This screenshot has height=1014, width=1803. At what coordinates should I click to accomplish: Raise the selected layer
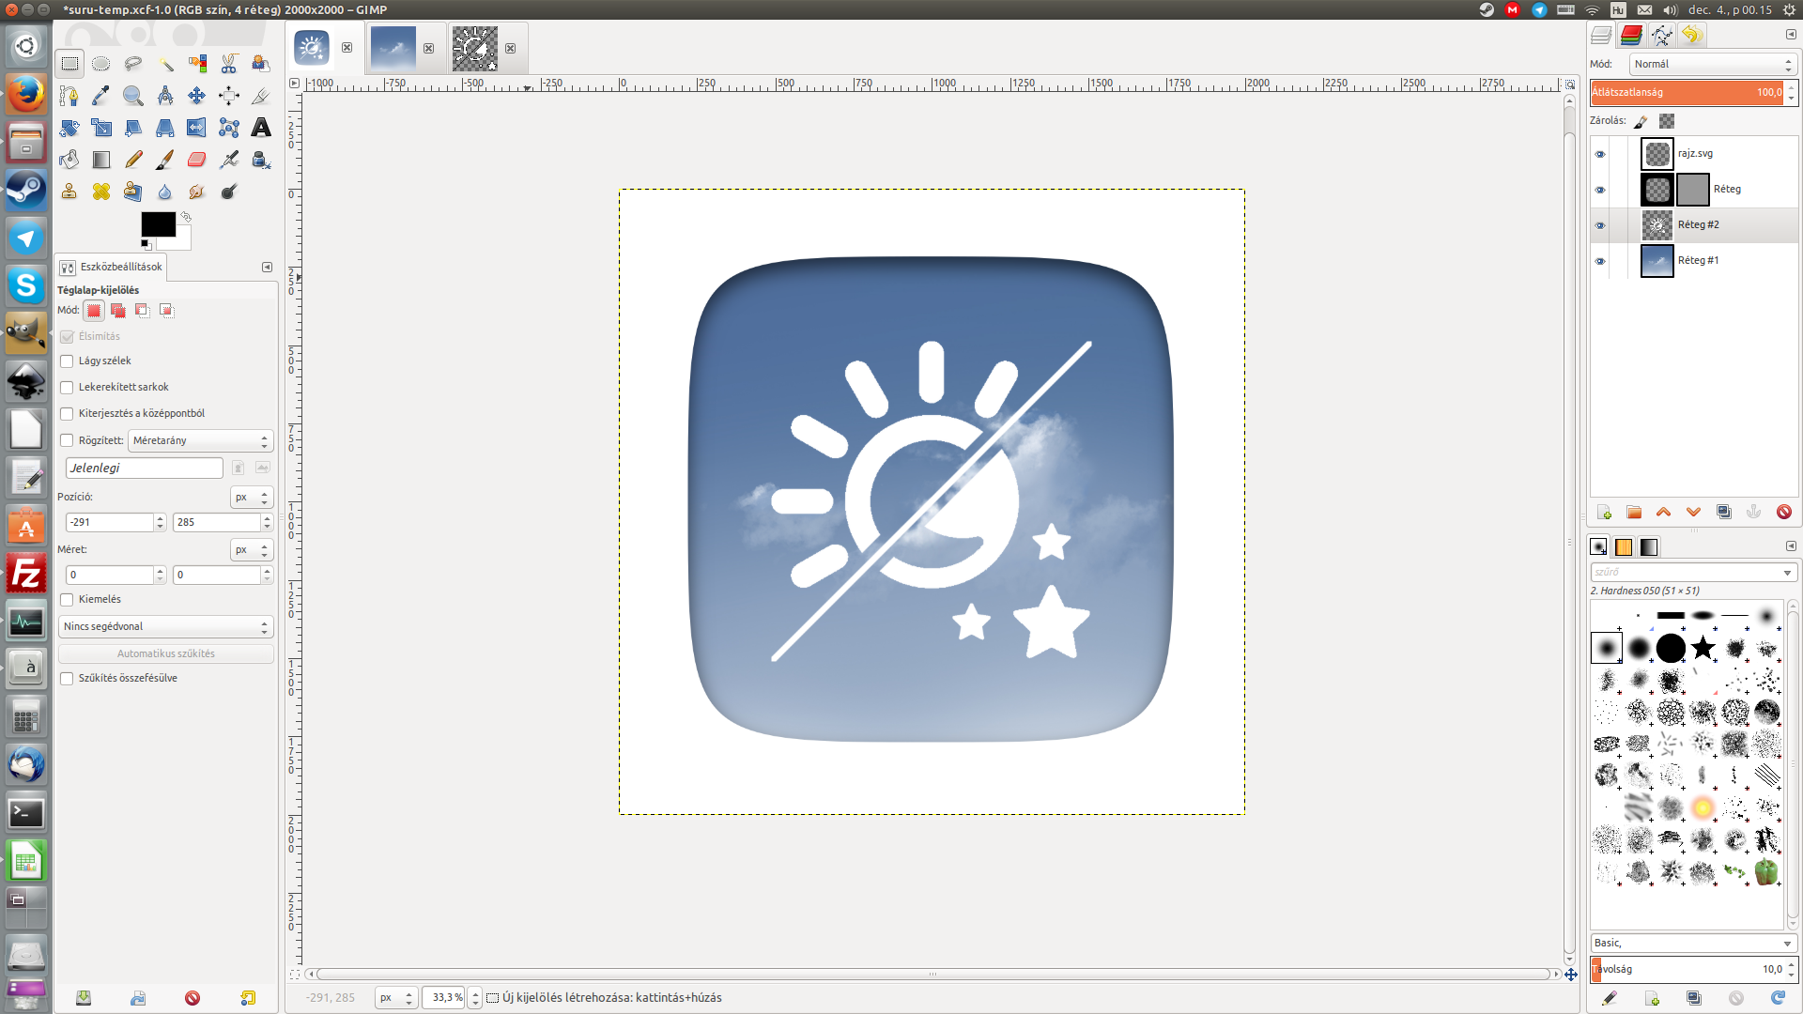(1663, 513)
